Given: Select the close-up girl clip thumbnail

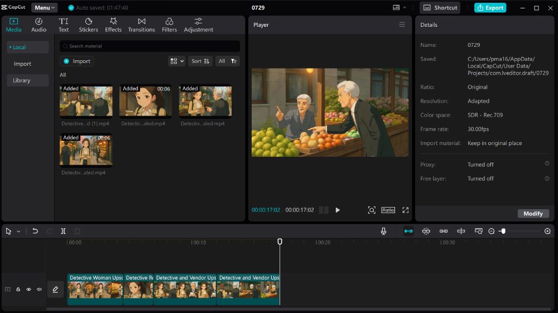Looking at the screenshot, I should 146,101.
